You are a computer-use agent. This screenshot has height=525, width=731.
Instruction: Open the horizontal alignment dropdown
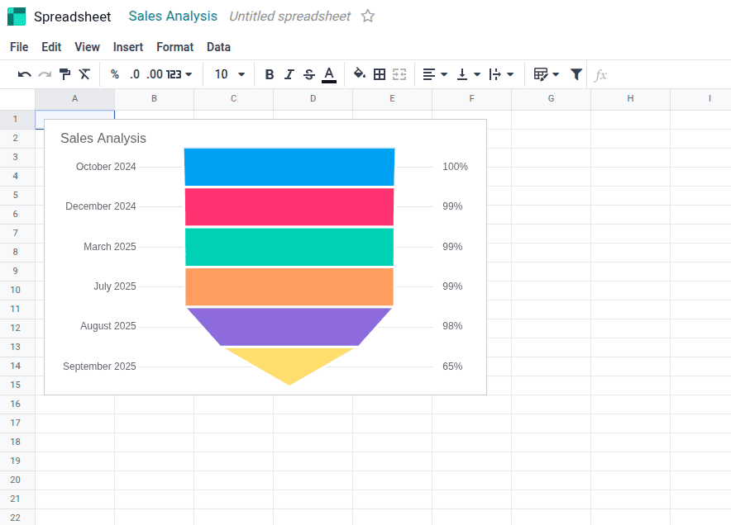[433, 74]
